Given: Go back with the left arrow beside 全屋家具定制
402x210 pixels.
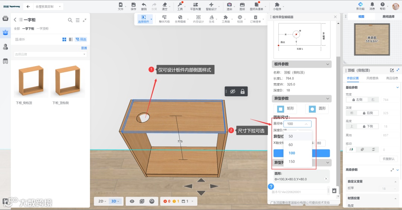Looking at the screenshot, I should 28,7.
